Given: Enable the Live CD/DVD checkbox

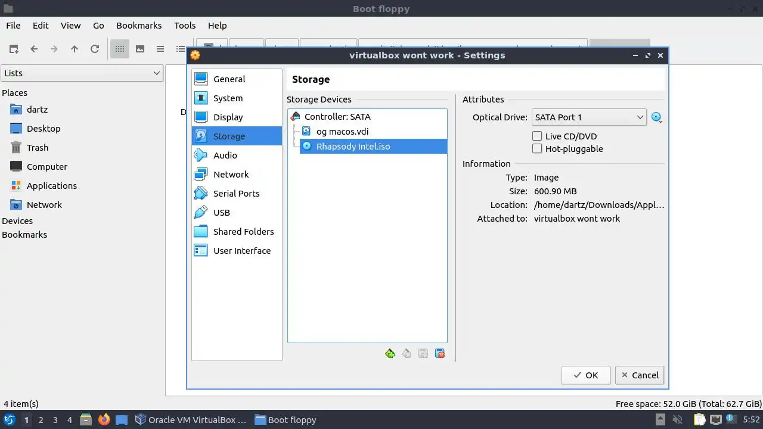Looking at the screenshot, I should point(537,136).
